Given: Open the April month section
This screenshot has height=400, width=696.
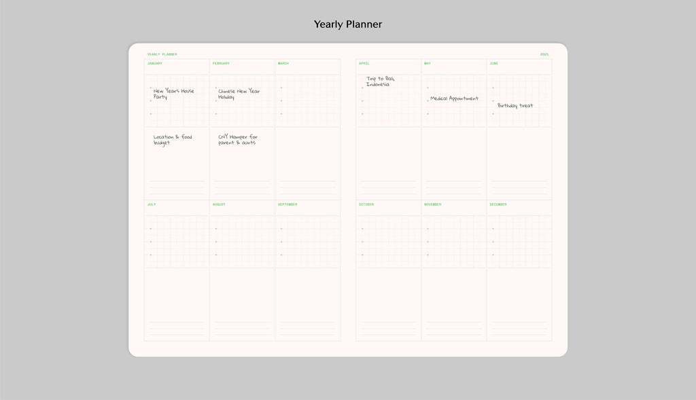Looking at the screenshot, I should pyautogui.click(x=364, y=63).
